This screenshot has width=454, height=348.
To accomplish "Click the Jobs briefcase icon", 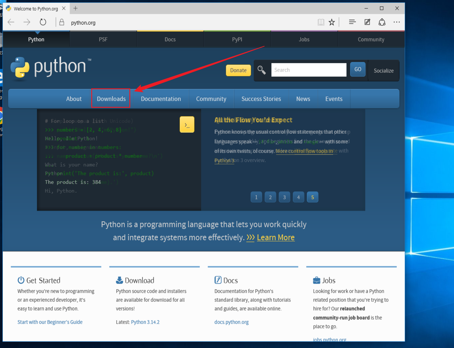I will [x=317, y=280].
